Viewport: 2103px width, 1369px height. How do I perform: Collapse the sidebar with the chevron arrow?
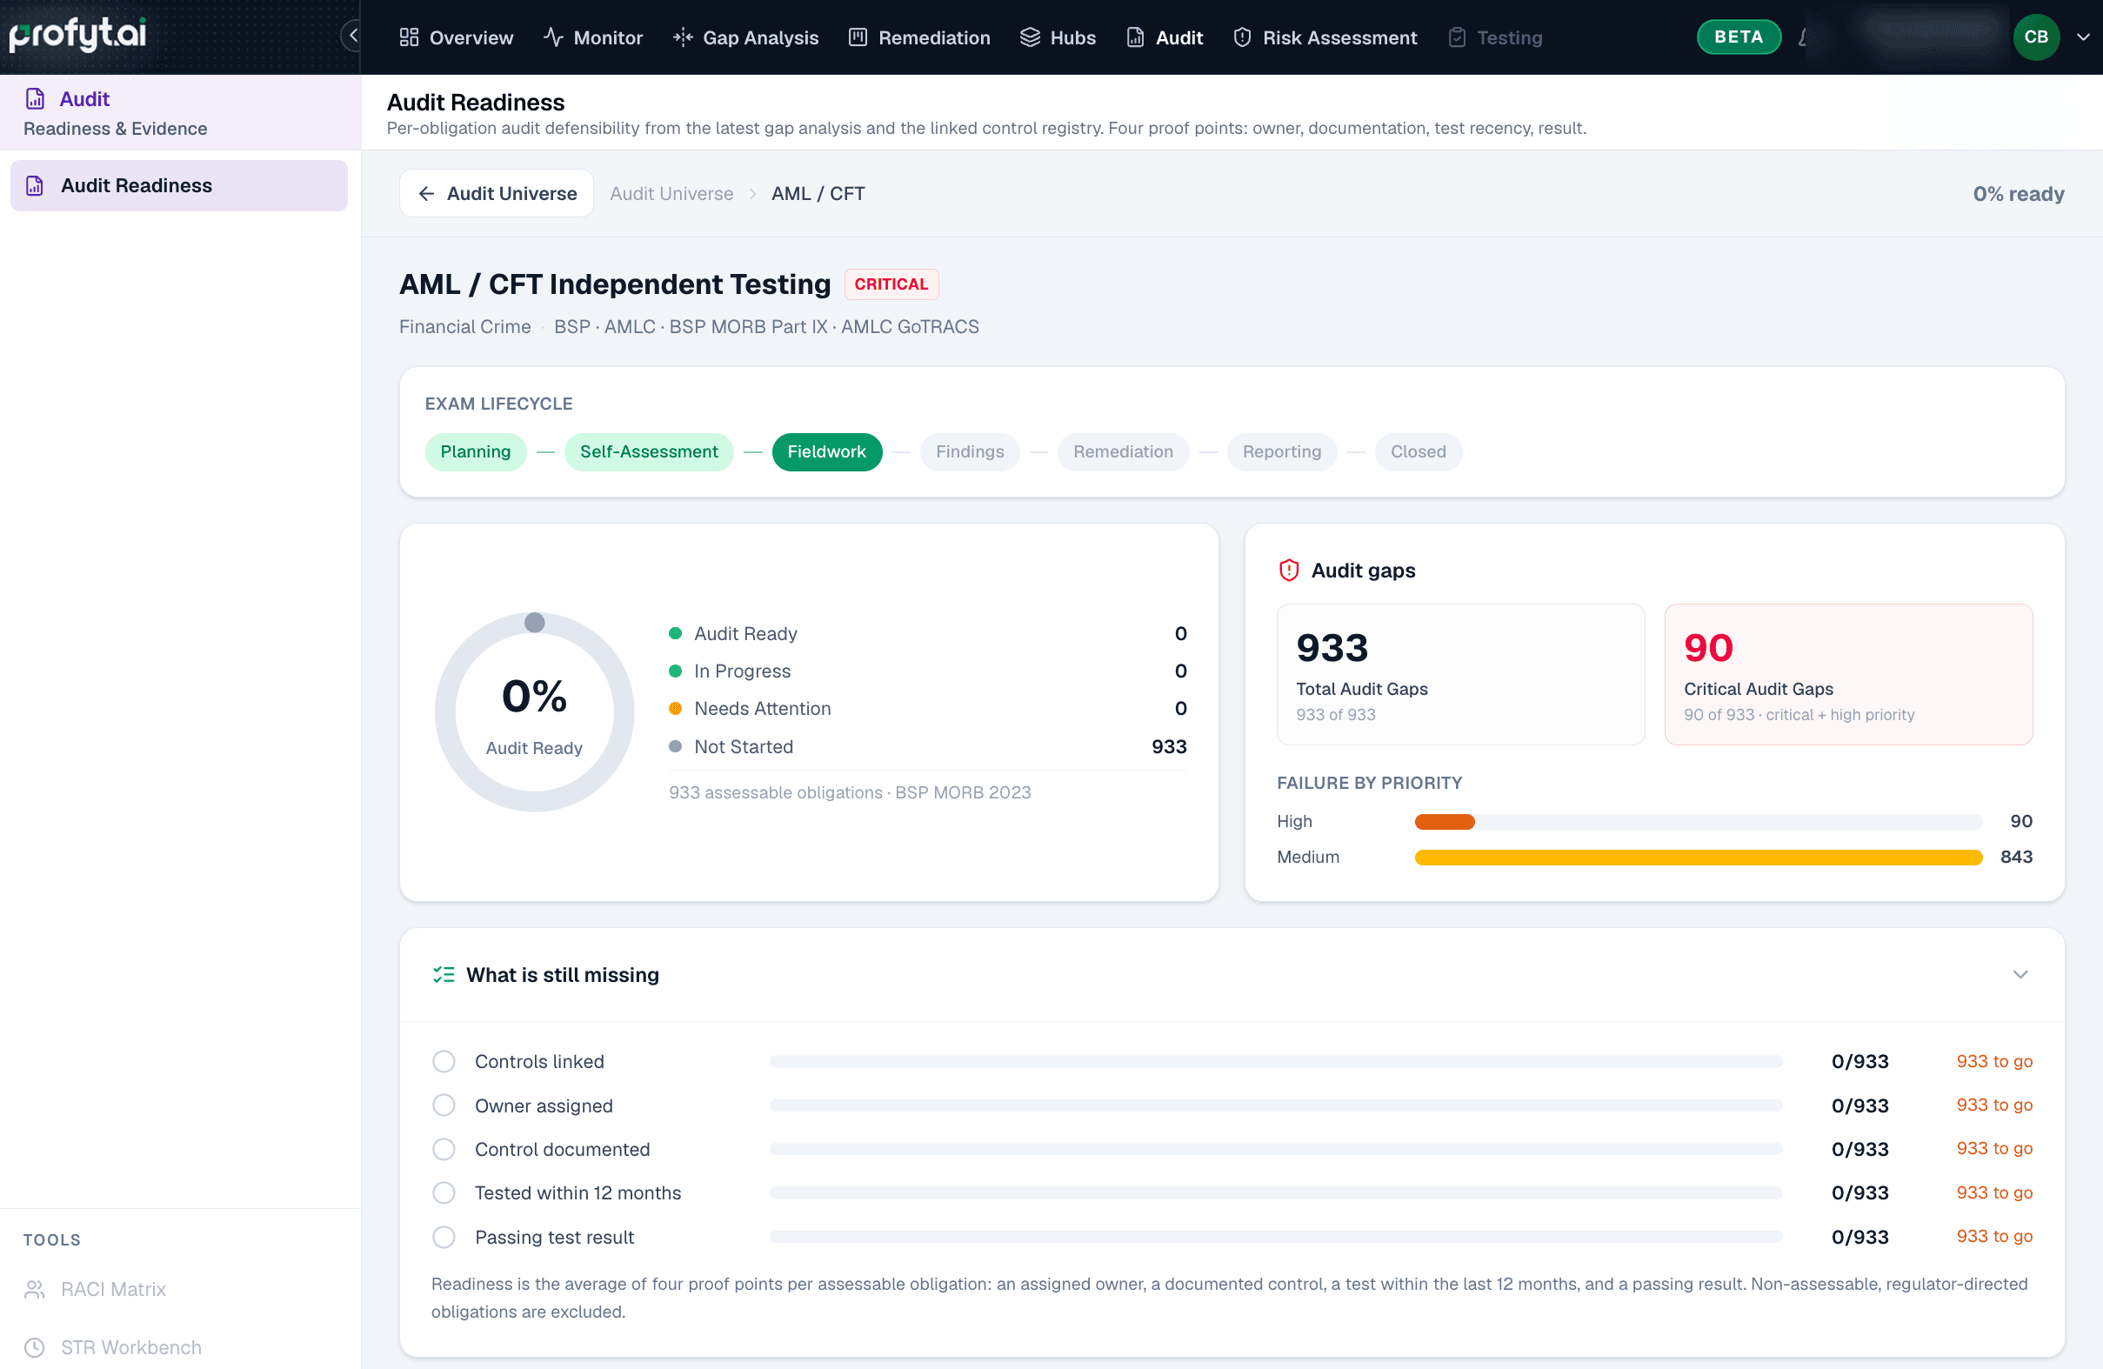352,37
